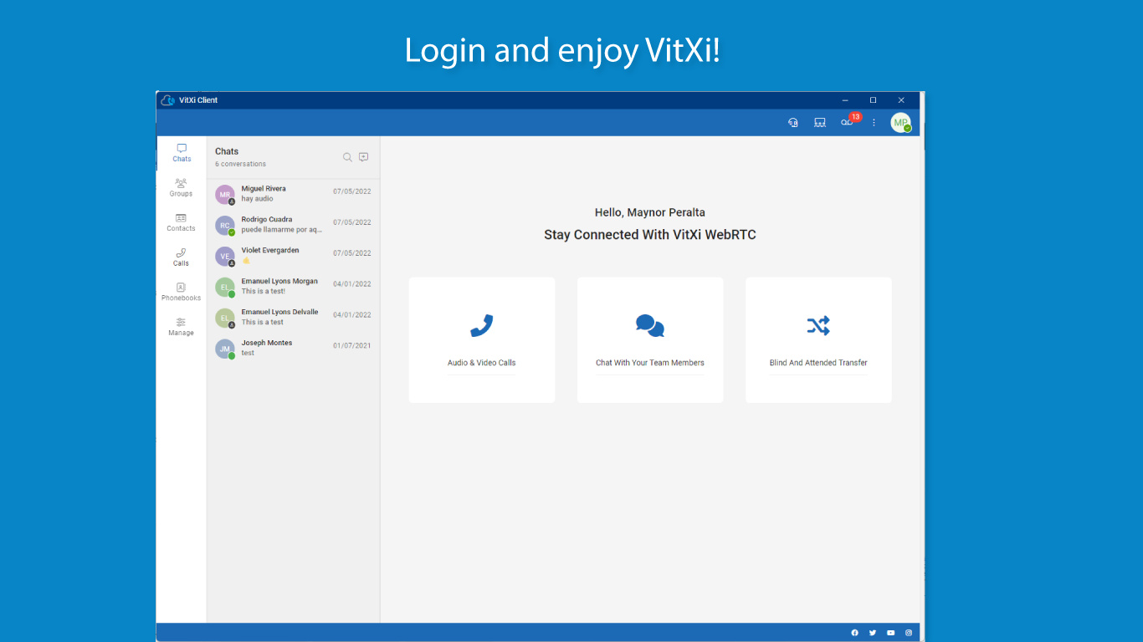Open the conference room icon in header
The height and width of the screenshot is (642, 1143).
pos(820,122)
